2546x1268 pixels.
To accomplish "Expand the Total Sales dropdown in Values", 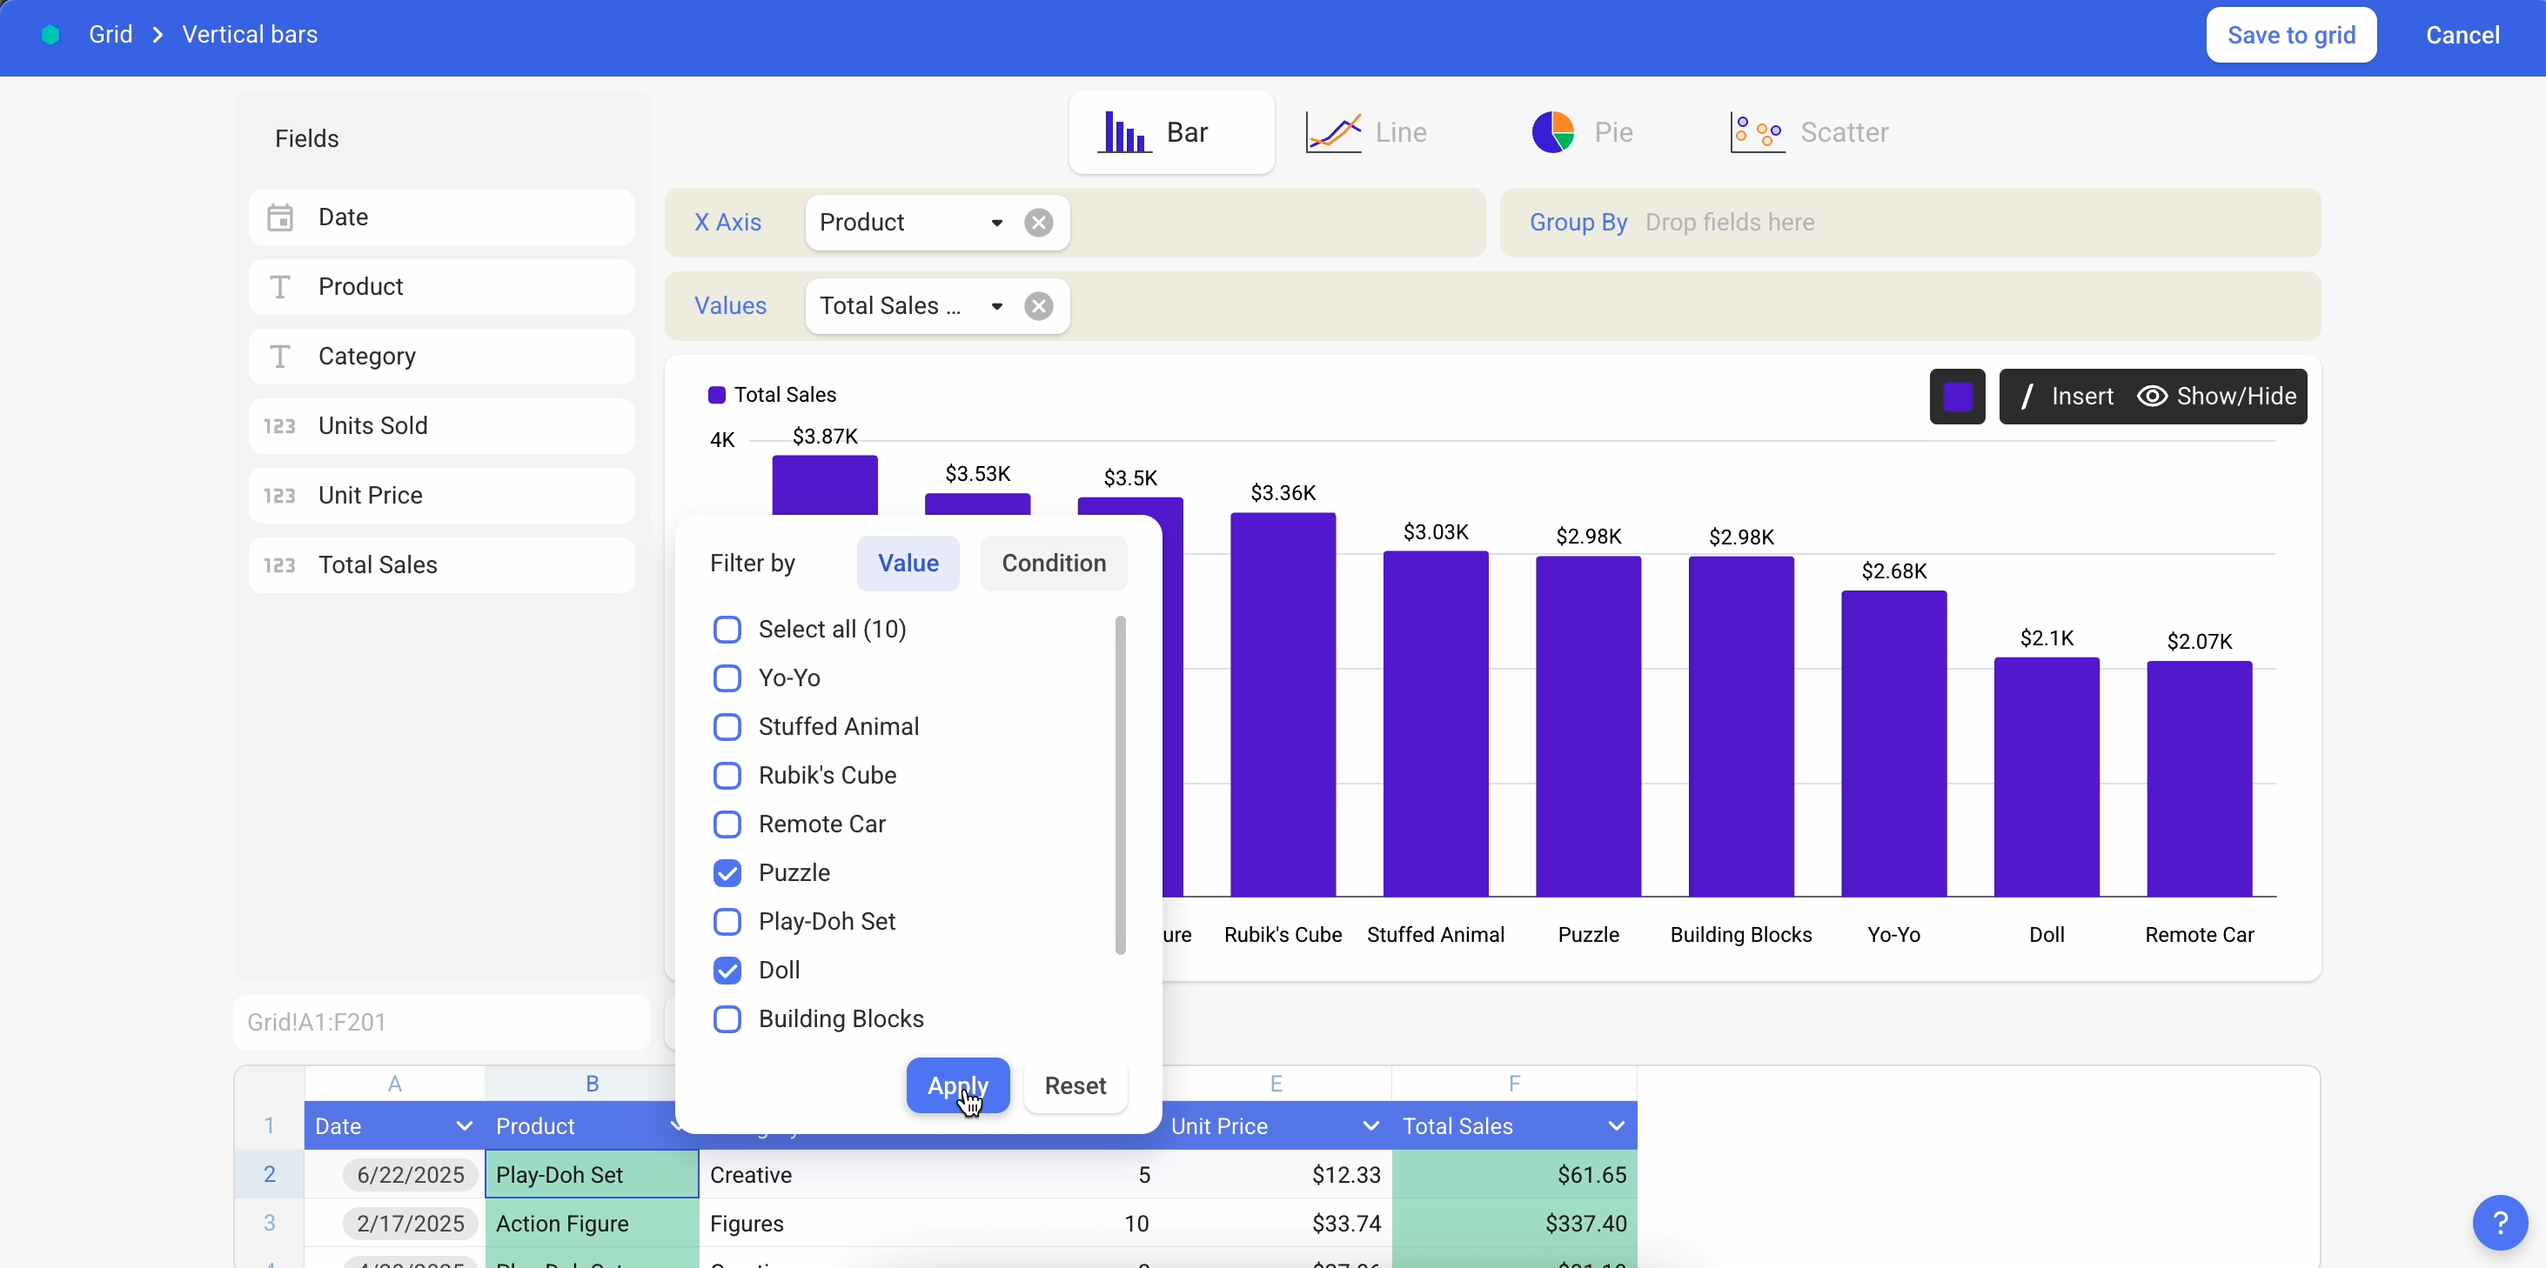I will pyautogui.click(x=997, y=306).
